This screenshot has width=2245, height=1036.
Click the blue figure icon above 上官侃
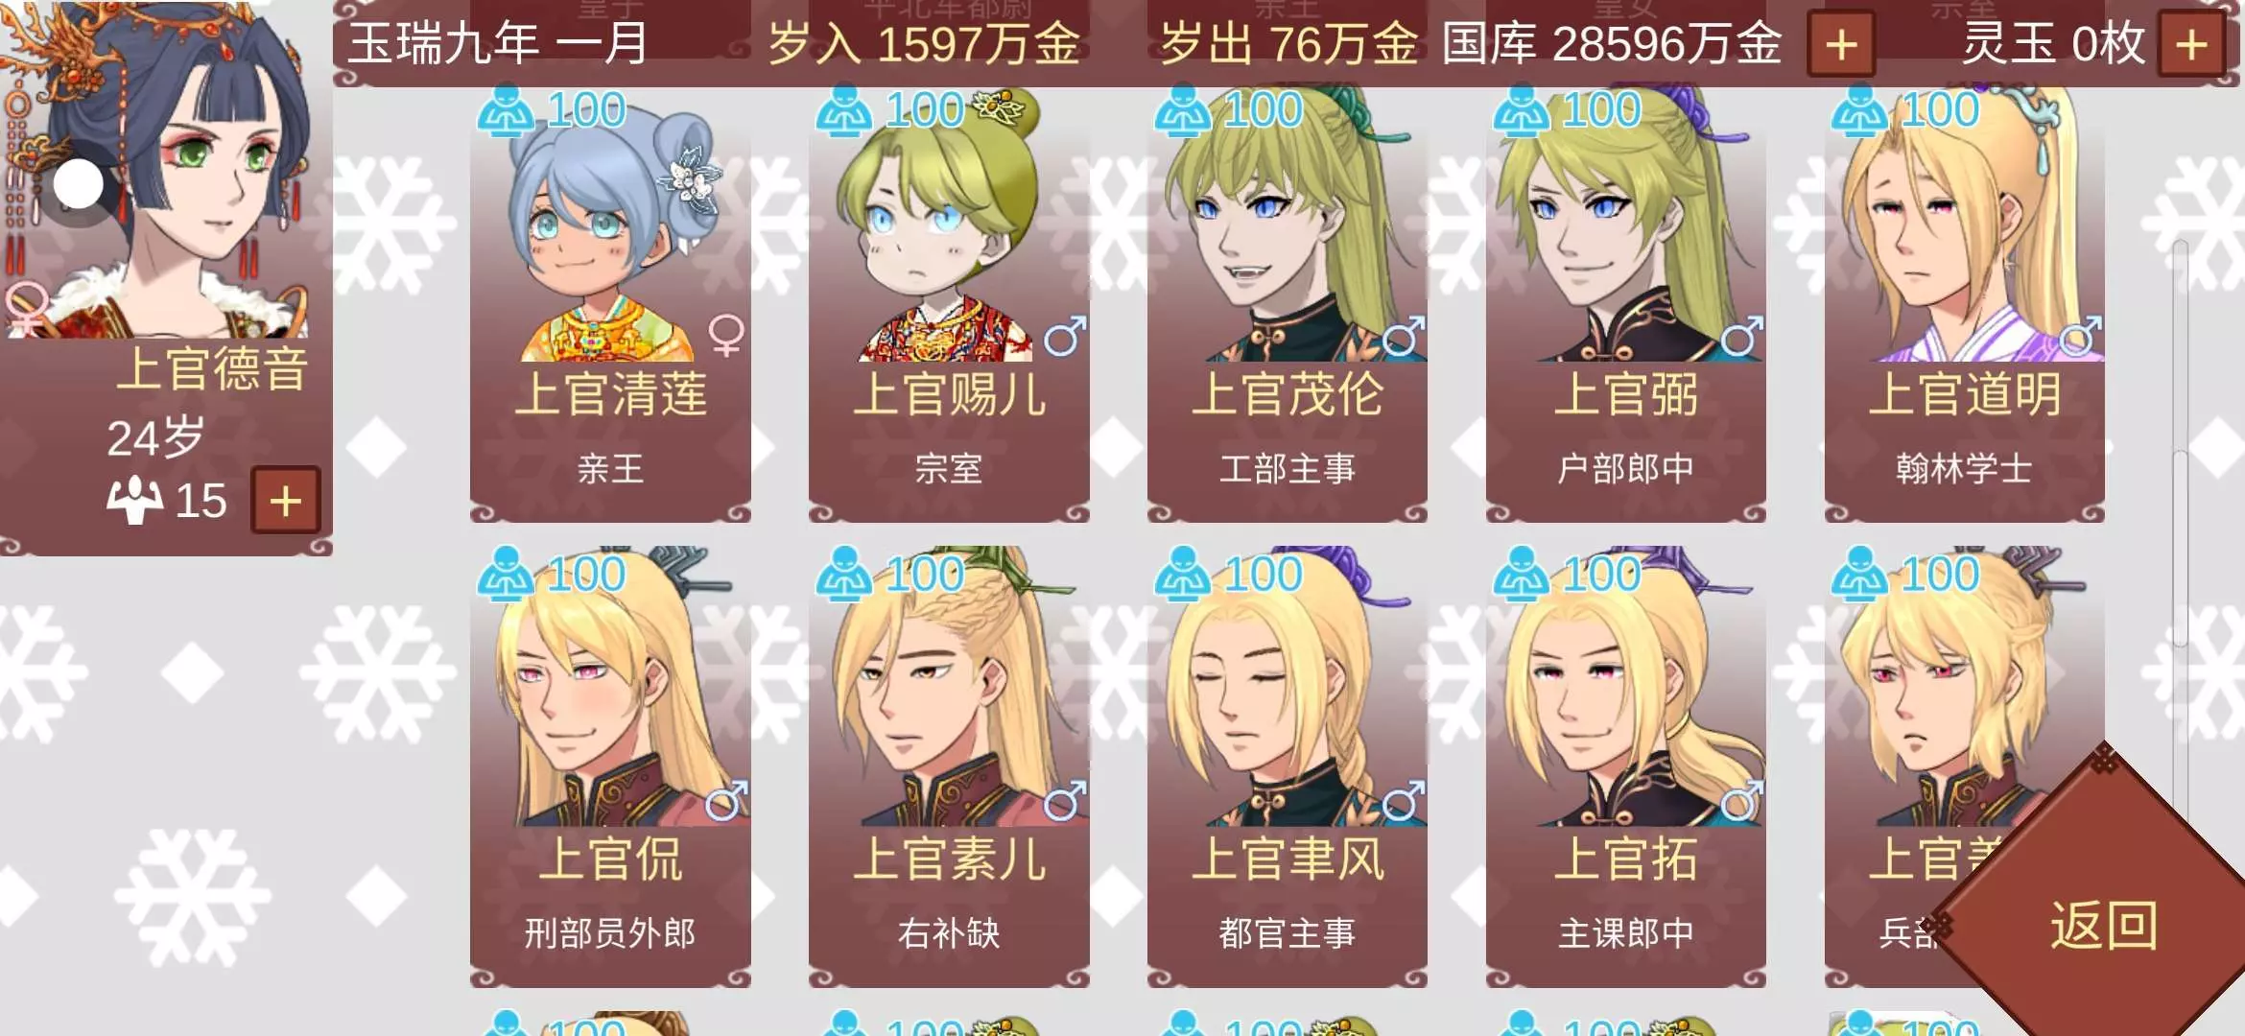coord(506,575)
